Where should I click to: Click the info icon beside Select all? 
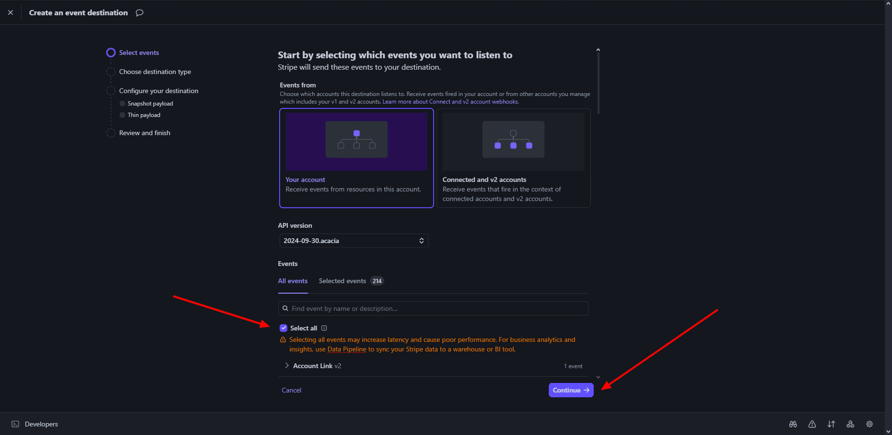(x=324, y=328)
